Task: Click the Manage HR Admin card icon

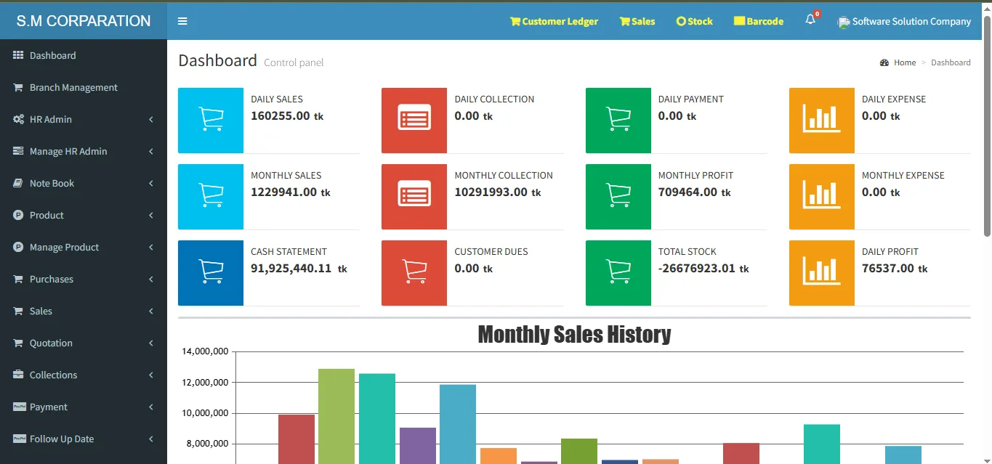Action: [x=18, y=151]
